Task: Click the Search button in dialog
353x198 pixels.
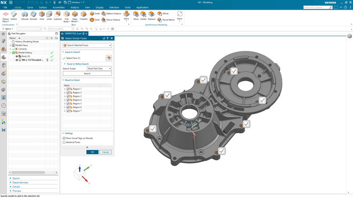Action: pyautogui.click(x=87, y=74)
